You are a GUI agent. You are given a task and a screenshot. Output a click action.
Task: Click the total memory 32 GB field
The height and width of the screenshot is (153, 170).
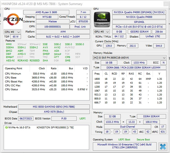click(x=112, y=117)
